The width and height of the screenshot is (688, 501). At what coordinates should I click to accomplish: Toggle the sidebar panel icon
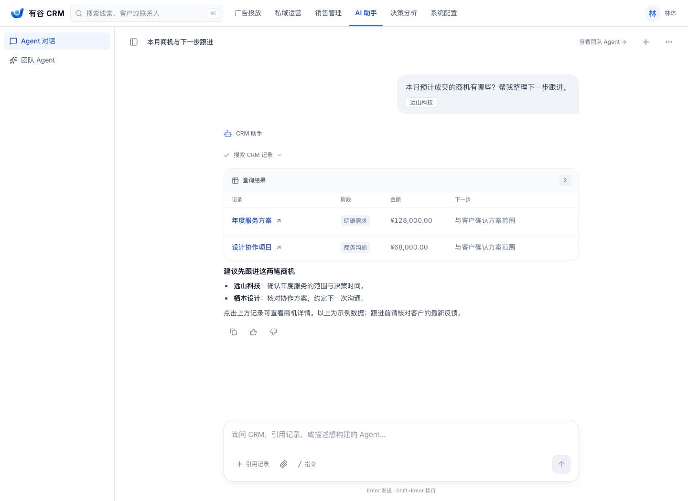[134, 42]
